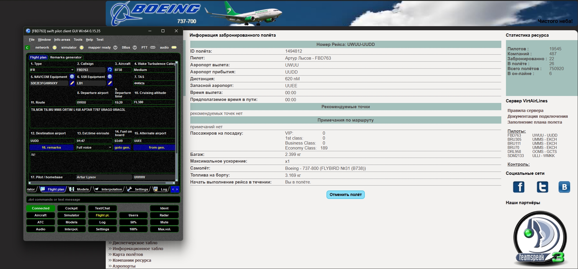Open the Help menu
578x269 pixels.
click(x=89, y=40)
